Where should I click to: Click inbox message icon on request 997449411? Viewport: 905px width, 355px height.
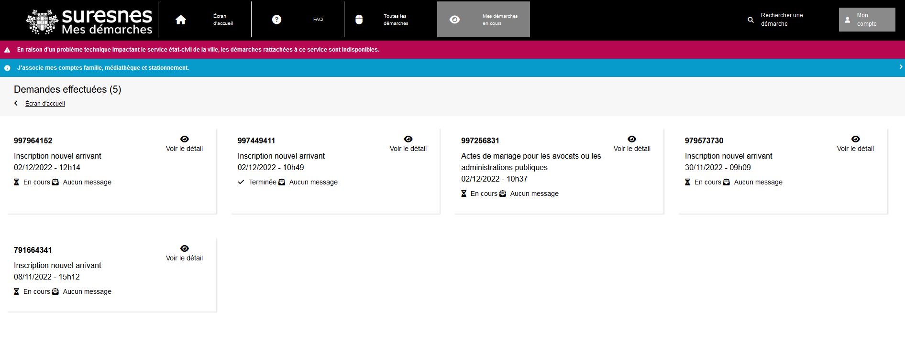point(282,182)
